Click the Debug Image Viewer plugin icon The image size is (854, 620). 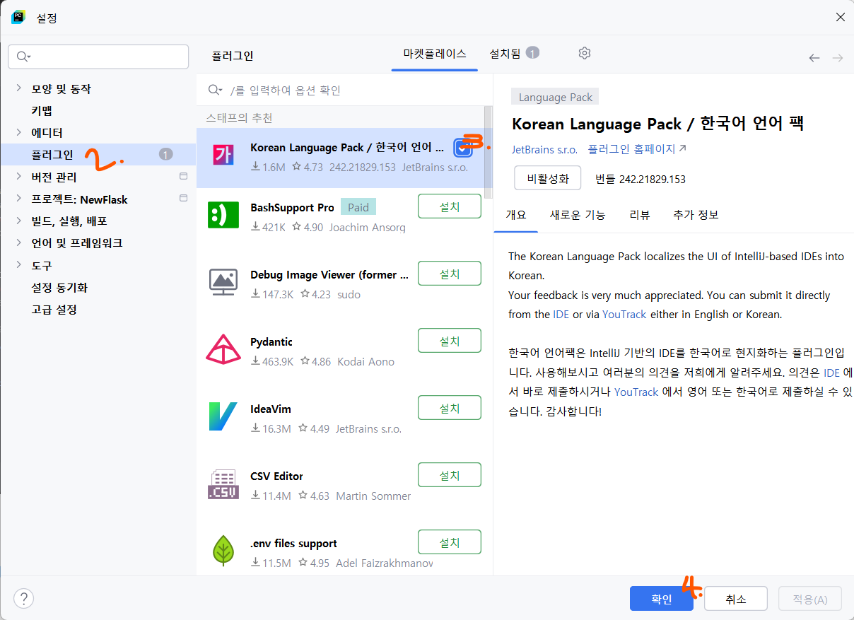tap(223, 281)
